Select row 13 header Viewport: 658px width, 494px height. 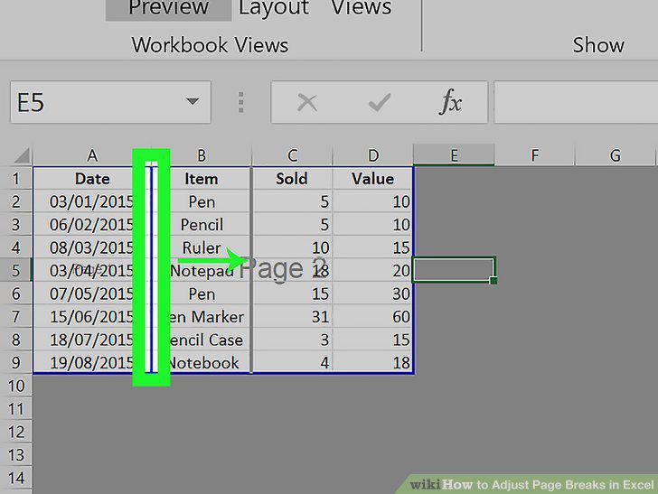[x=16, y=455]
